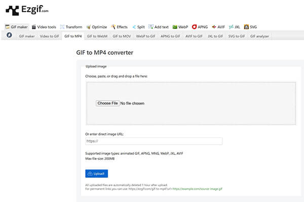
Task: Open the Optimize menu
Action: point(97,27)
